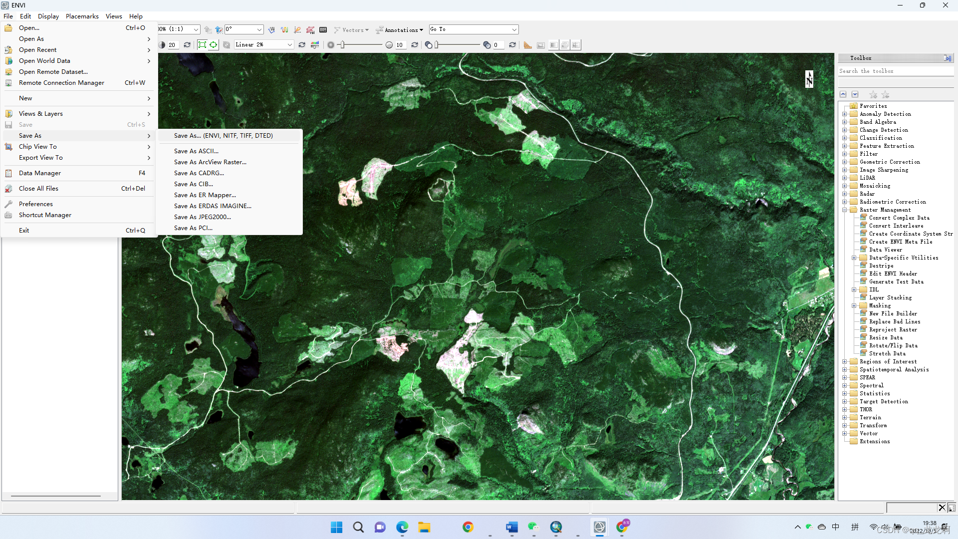The image size is (958, 539).
Task: Collapse all toolbox folders icon
Action: pos(843,94)
